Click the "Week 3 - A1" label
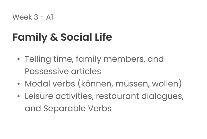This screenshot has width=207, height=139. pos(33,18)
